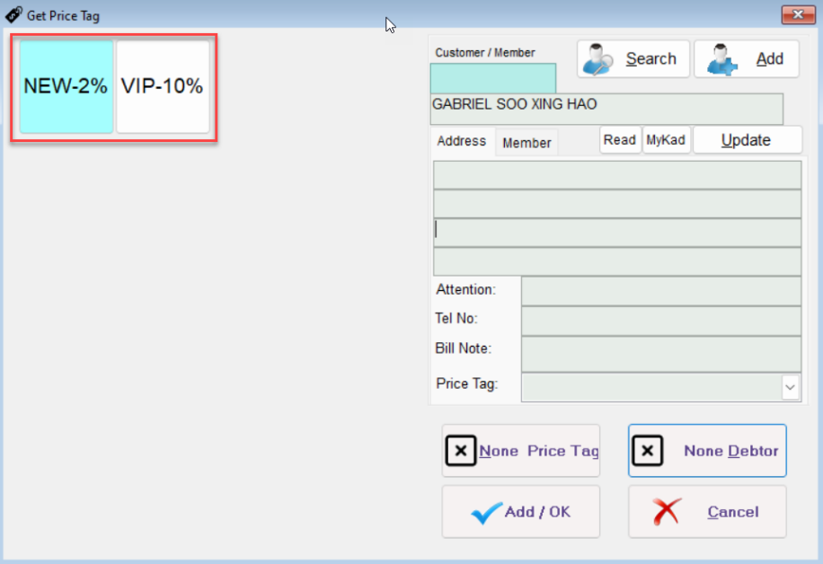Image resolution: width=823 pixels, height=564 pixels.
Task: Open the Member tab
Action: (527, 143)
